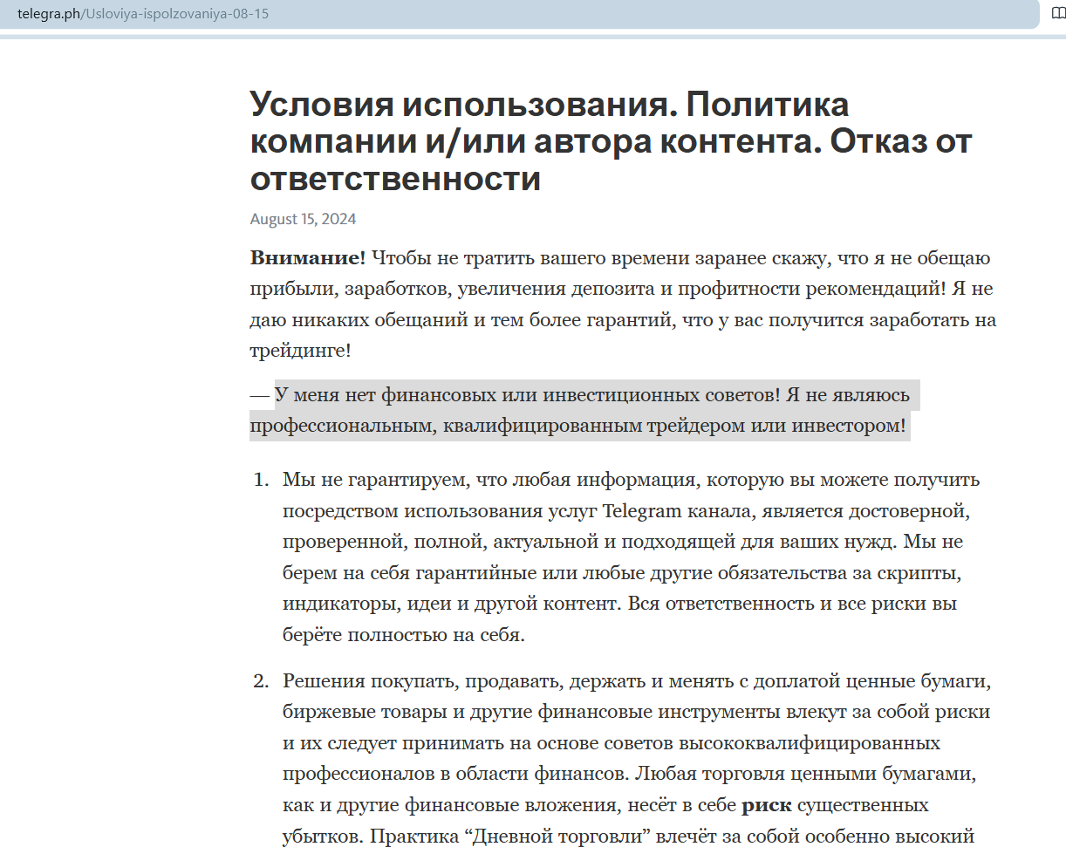Focus the telegra.ph address bar URL
This screenshot has height=847, width=1066.
coord(143,15)
